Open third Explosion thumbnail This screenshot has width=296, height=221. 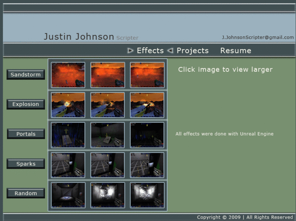[x=147, y=105]
